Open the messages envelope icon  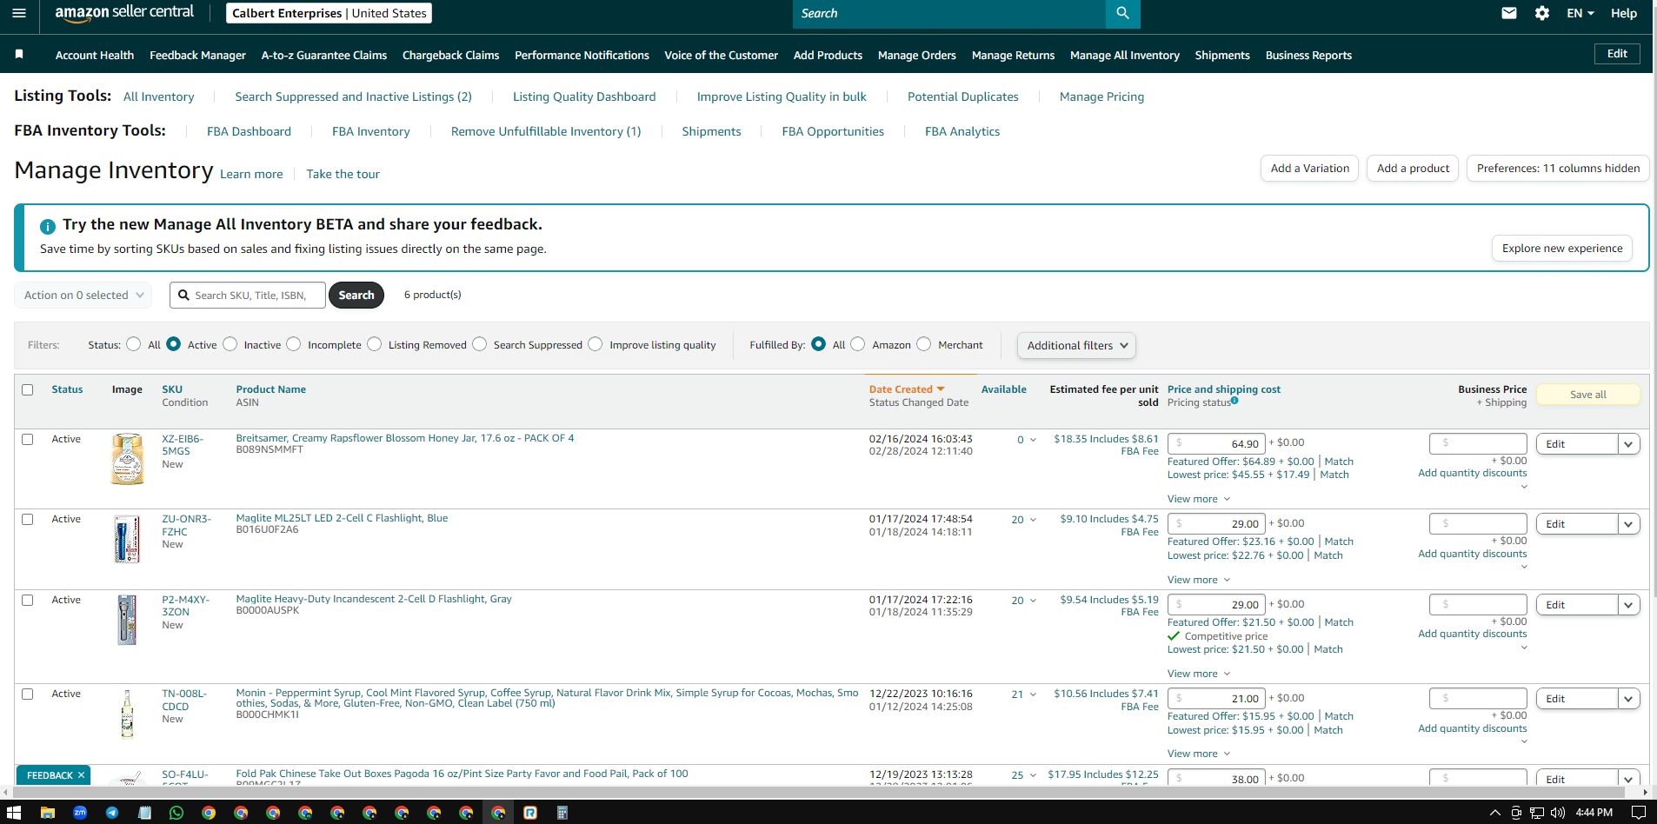1509,13
